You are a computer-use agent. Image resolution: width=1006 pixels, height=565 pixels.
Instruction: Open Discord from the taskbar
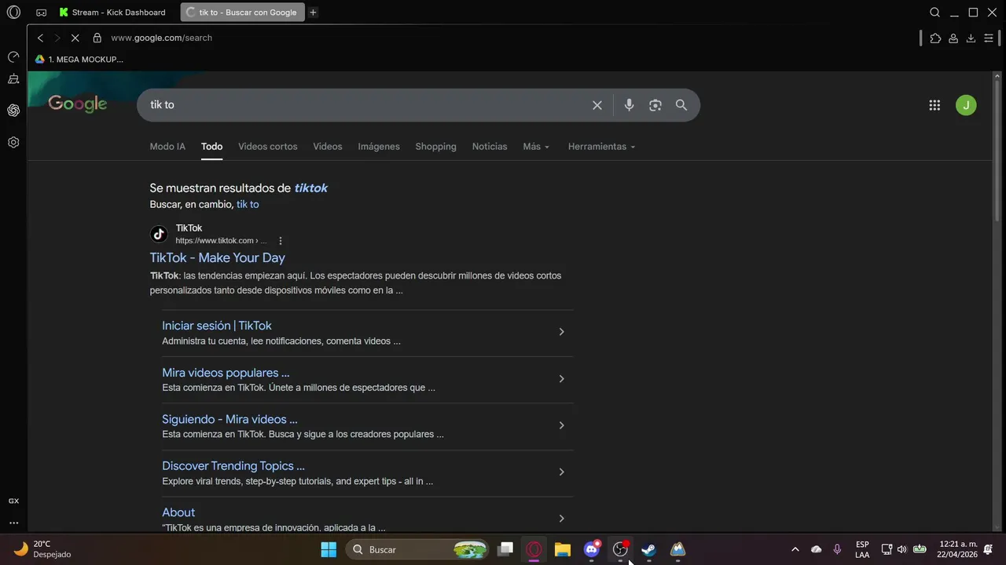592,549
